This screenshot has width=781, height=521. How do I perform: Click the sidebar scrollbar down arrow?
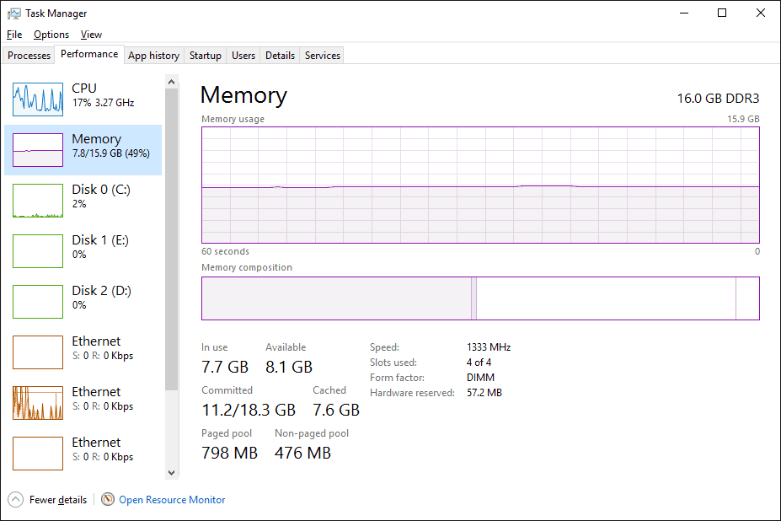(x=171, y=471)
